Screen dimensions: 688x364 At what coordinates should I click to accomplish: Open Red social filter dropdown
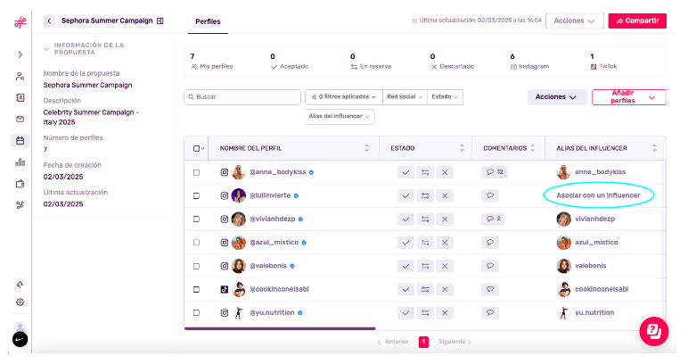pos(405,96)
